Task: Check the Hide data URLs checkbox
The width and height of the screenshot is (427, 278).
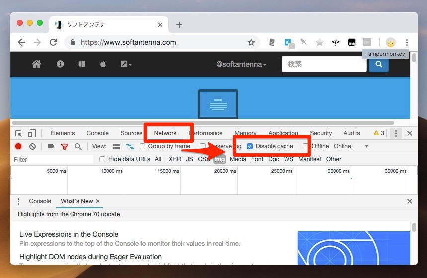Action: click(x=102, y=159)
